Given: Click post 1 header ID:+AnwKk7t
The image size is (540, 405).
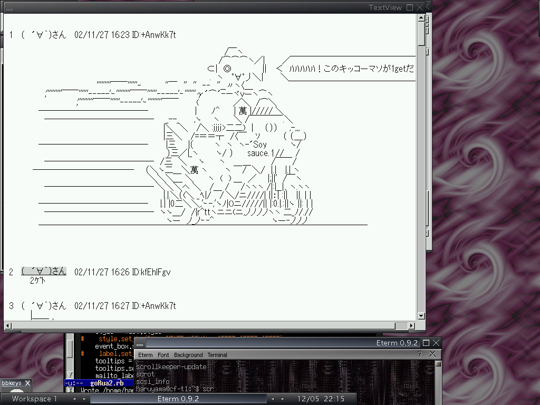Looking at the screenshot, I should (x=154, y=35).
